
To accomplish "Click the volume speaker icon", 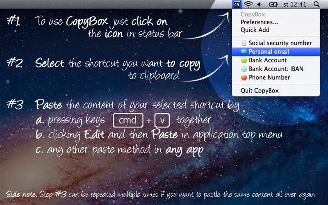I will click(260, 5).
